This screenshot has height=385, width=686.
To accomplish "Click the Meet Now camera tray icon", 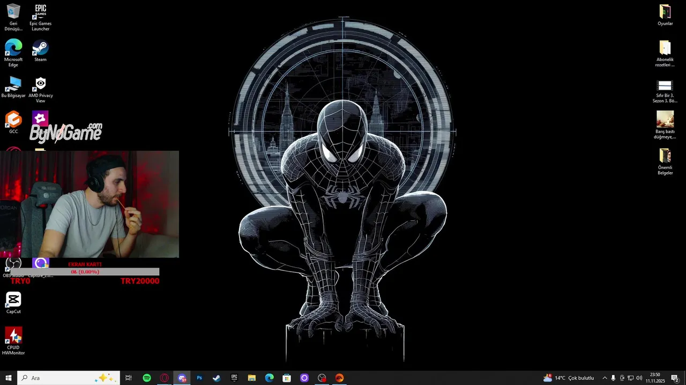I will pos(622,378).
